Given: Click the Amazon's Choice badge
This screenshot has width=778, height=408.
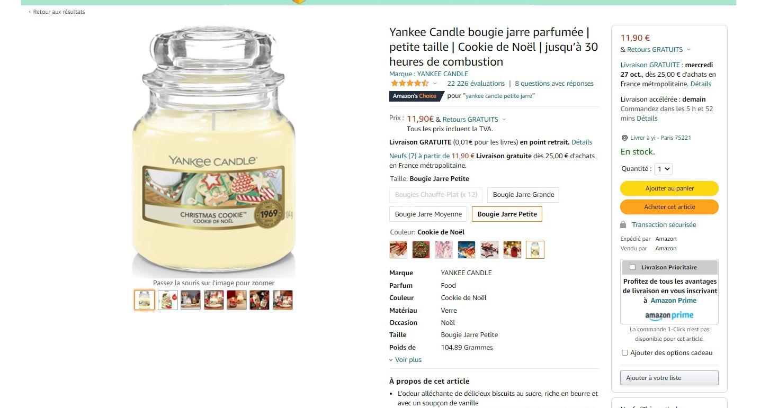Looking at the screenshot, I should click(416, 96).
